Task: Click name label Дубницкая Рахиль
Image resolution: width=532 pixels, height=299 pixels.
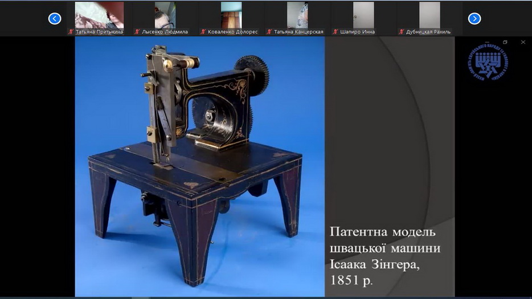Action: [x=428, y=32]
